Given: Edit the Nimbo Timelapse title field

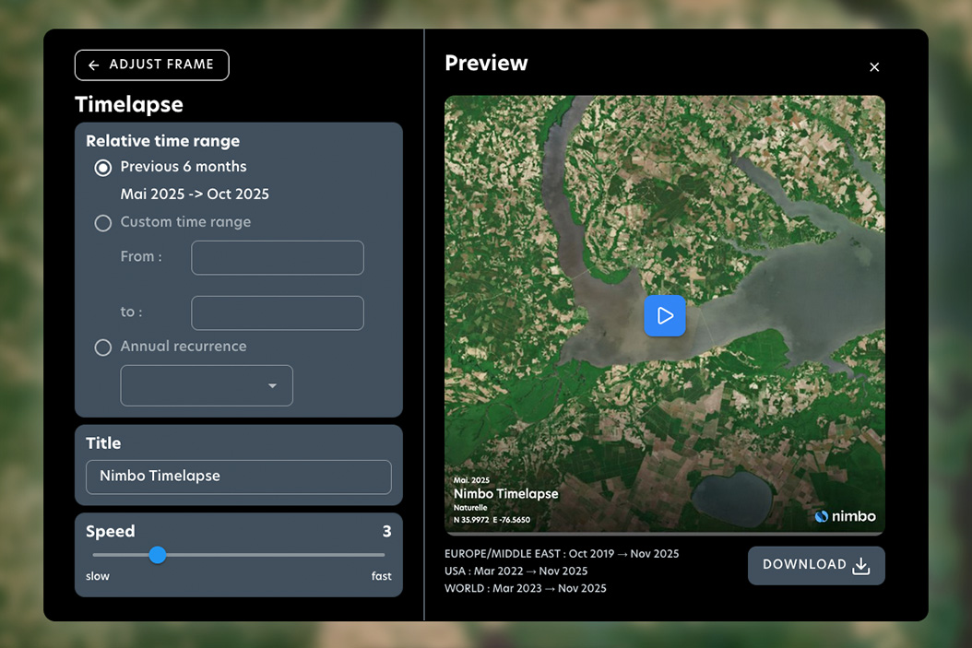Looking at the screenshot, I should [238, 477].
